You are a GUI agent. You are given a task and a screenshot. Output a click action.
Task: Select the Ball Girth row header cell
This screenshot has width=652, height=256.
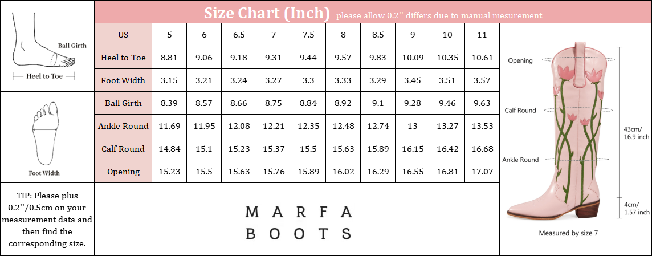123,103
